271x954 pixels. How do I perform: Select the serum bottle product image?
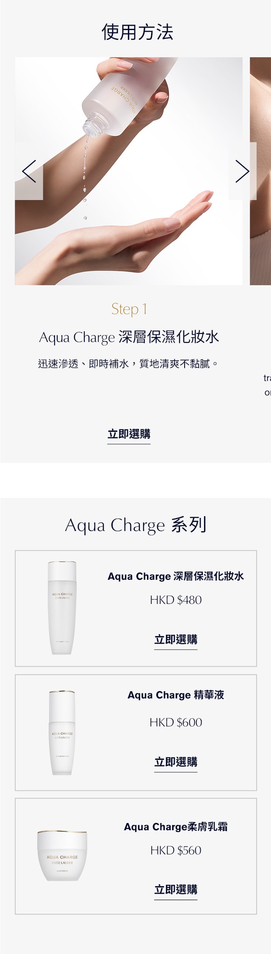[x=62, y=733]
